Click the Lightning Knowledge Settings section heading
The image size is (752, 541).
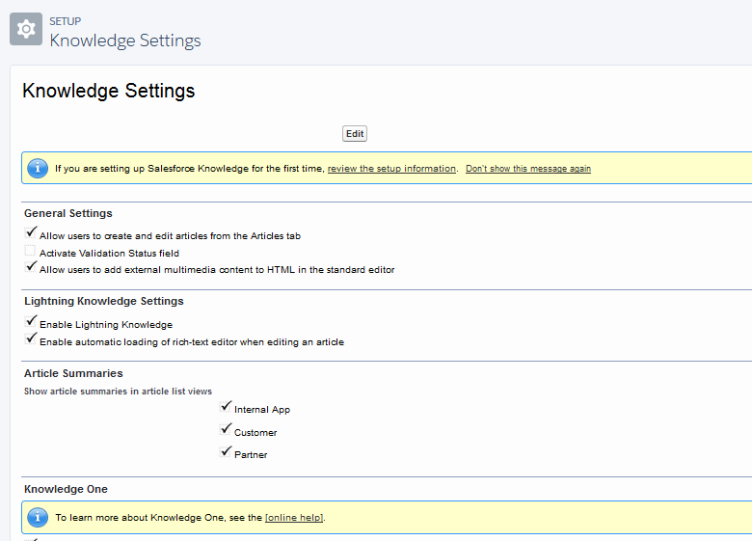(x=104, y=302)
